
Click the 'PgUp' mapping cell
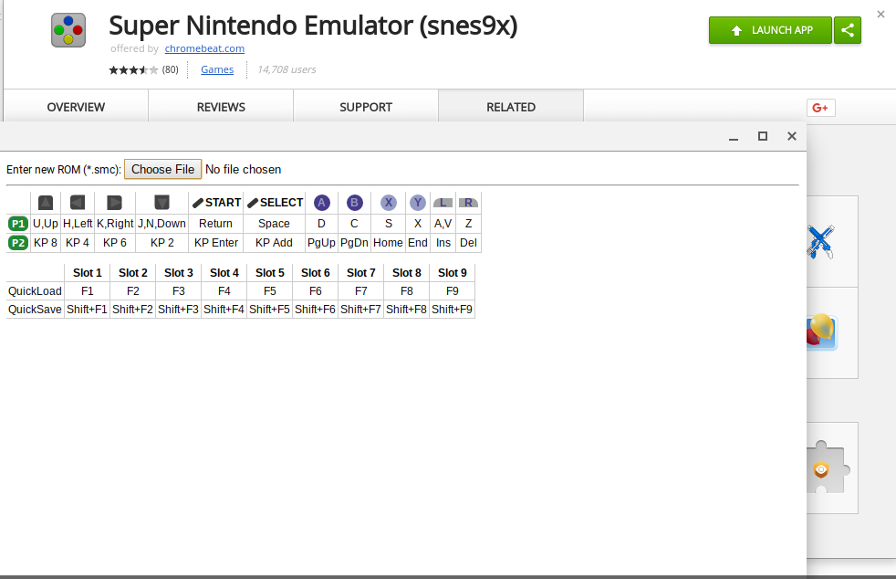[x=322, y=243]
